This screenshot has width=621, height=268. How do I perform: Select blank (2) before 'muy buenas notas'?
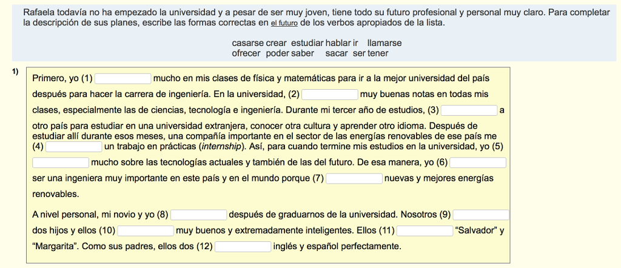click(331, 95)
